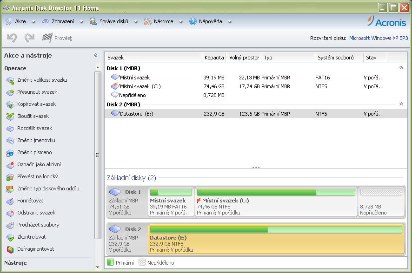Click the Kopírovat svazek icon

10,104
